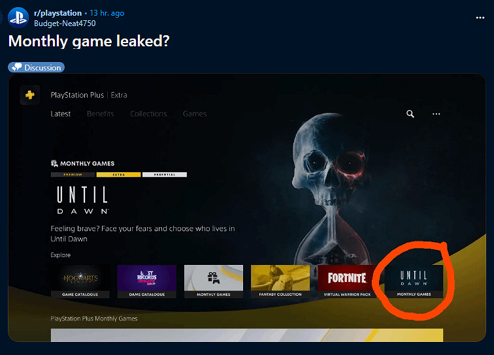Select the Hogwarts Legacy Game Catalogue tile
Viewport: 494px width, 355px height.
click(80, 281)
